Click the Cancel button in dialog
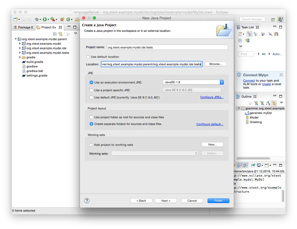Image resolution: width=297 pixels, height=229 pixels. click(192, 201)
